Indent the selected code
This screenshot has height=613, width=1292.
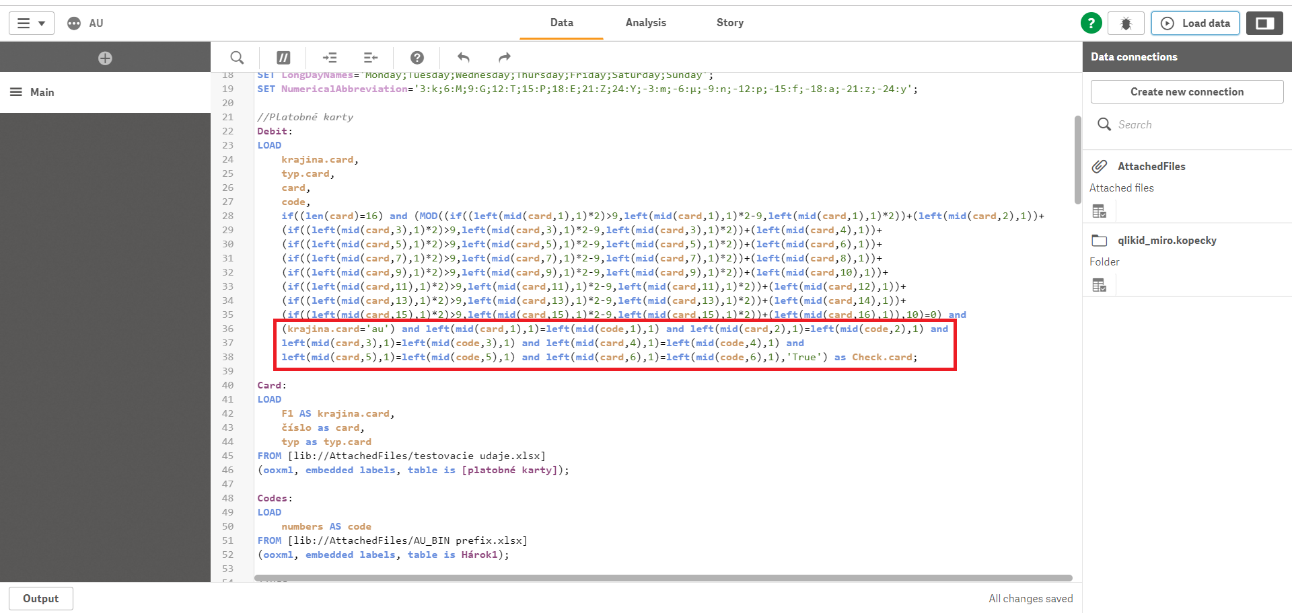pos(330,57)
